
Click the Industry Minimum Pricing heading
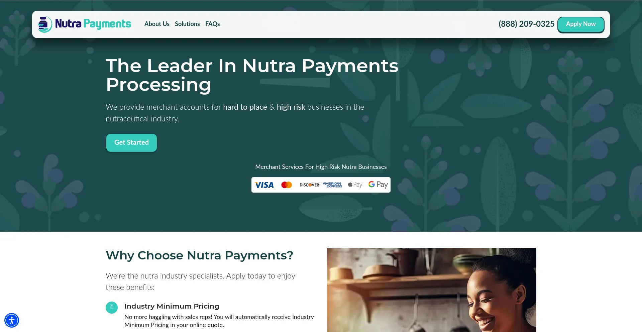tap(172, 306)
